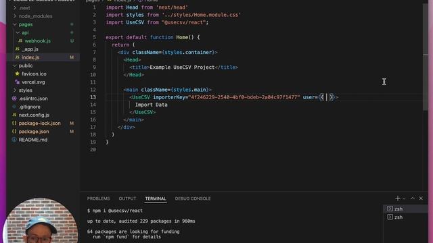
Task: Switch to the PROBLEMS tab
Action: (98, 198)
